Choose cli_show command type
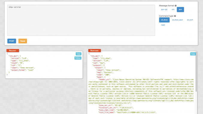203x114 pixels. [164, 20]
